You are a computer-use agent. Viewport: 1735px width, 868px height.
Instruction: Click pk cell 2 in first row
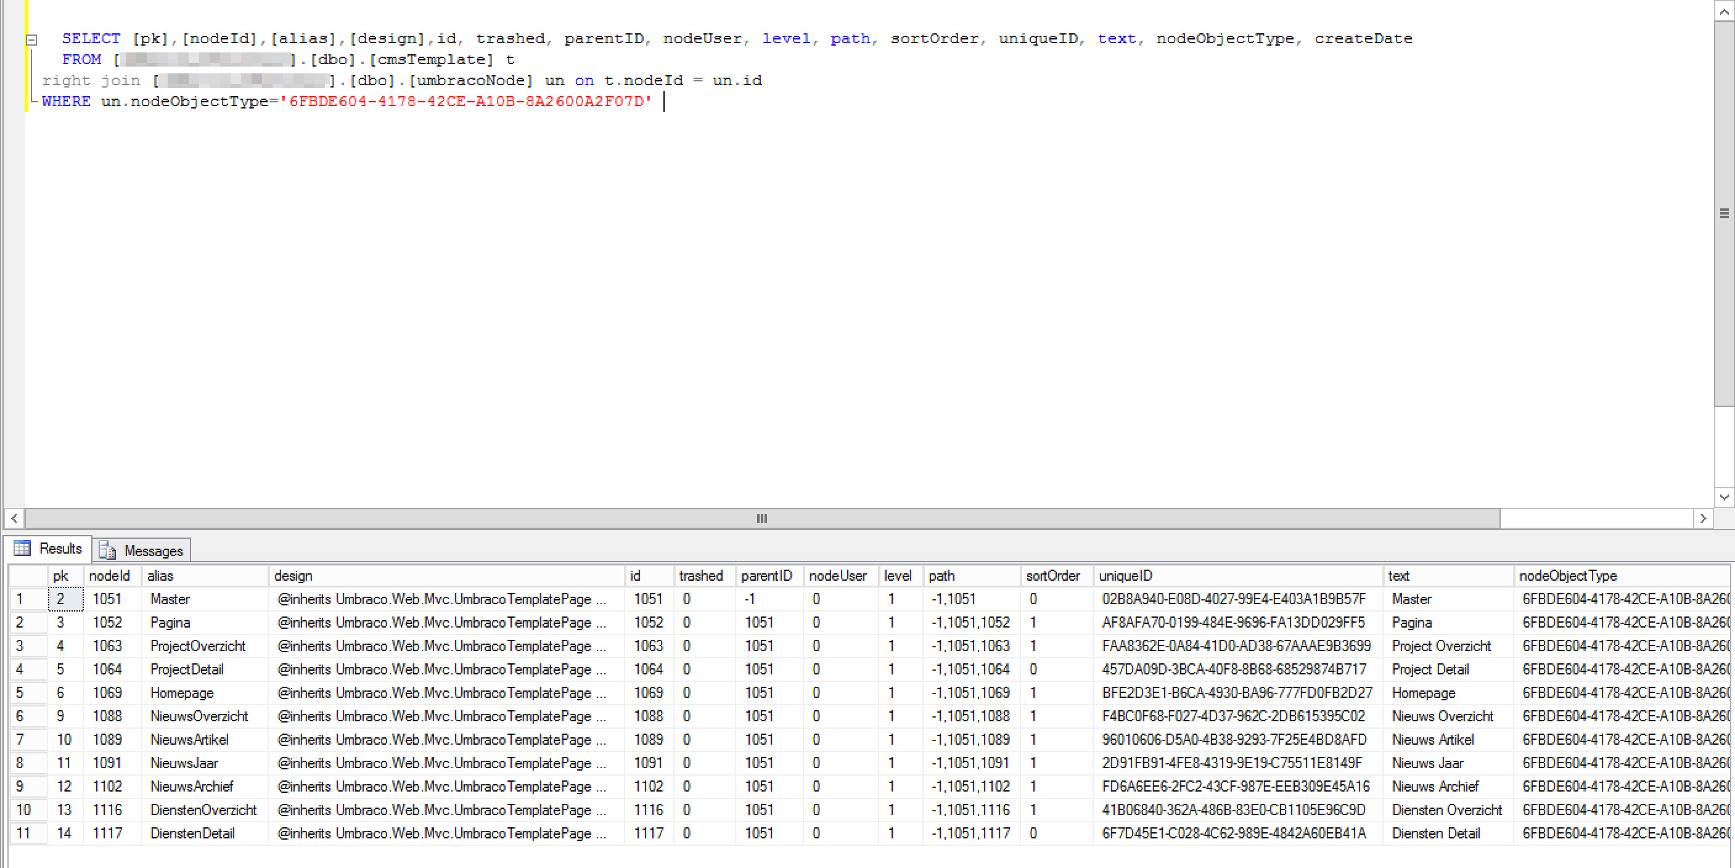point(65,599)
